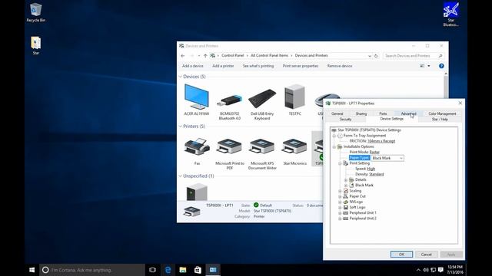Click the Scaling settings icon
The width and height of the screenshot is (492, 276).
tap(346, 191)
